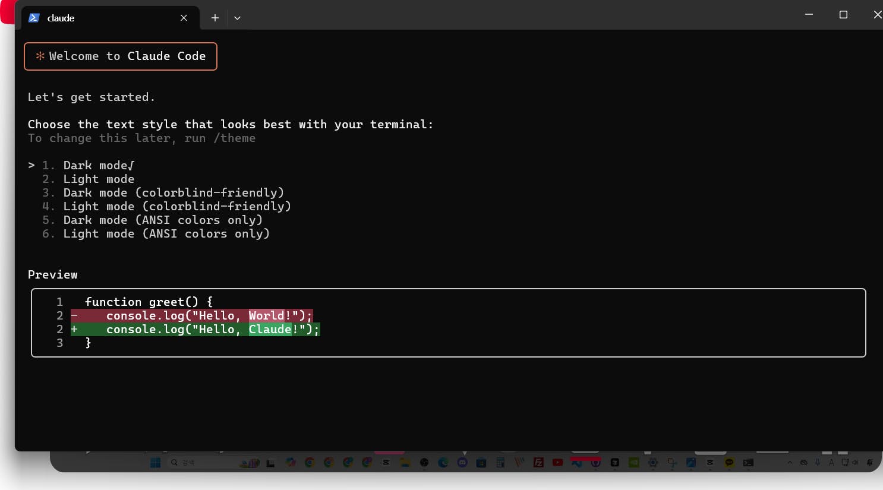Open Calculator from the taskbar
Screen dimensions: 883x490
click(500, 462)
